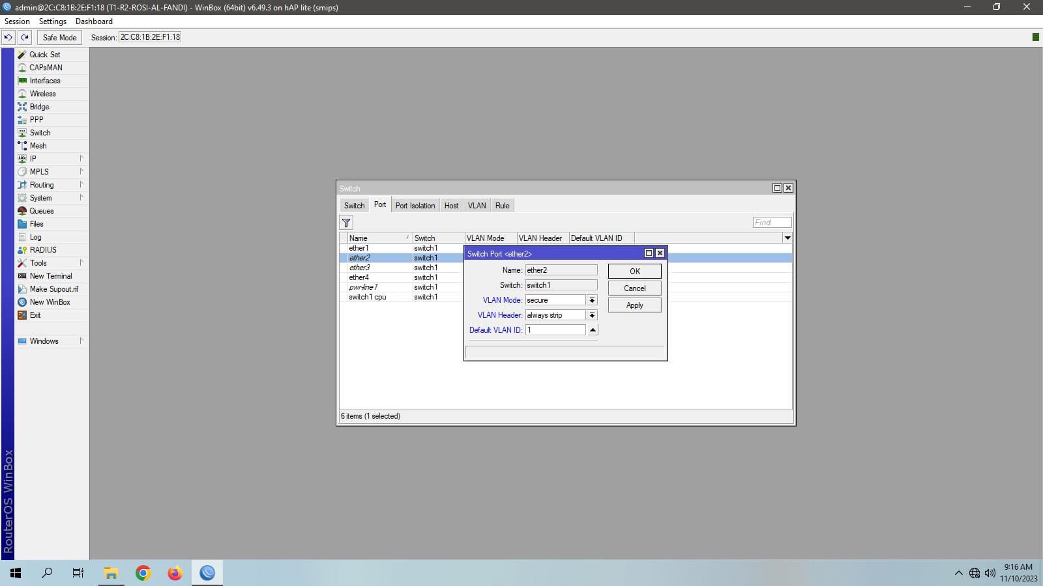Open the MPLS submenu

point(51,172)
